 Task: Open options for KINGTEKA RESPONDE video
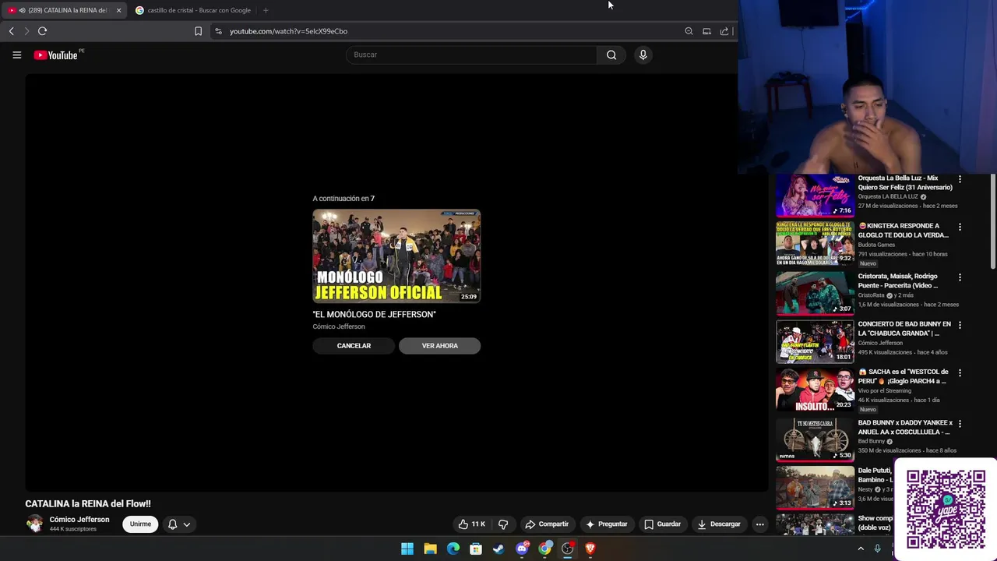click(960, 227)
